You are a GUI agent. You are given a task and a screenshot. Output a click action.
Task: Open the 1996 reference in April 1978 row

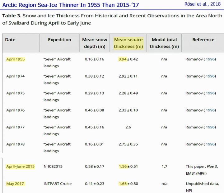coord(210,144)
